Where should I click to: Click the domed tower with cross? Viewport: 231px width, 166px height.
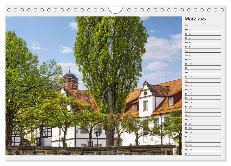(70, 79)
